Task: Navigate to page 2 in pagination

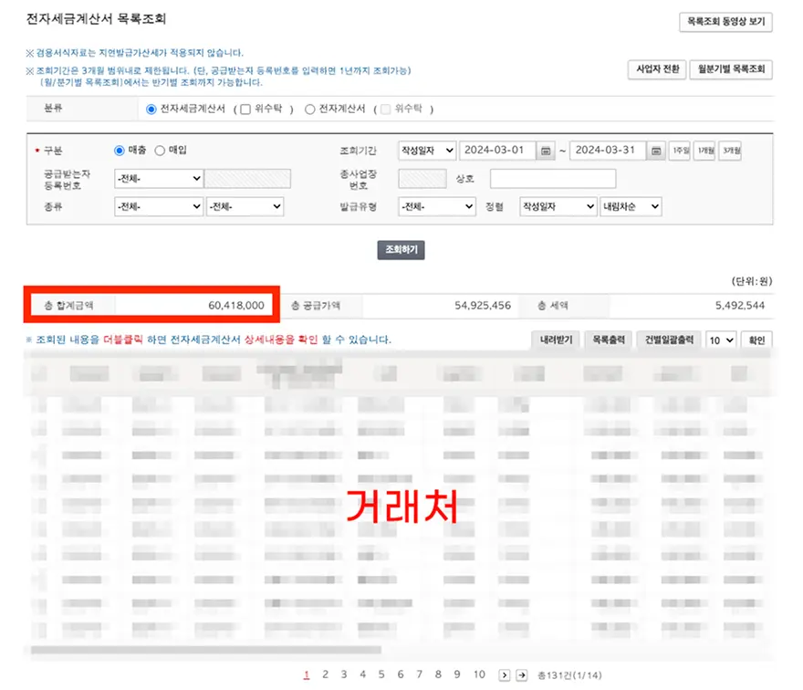Action: (x=325, y=675)
